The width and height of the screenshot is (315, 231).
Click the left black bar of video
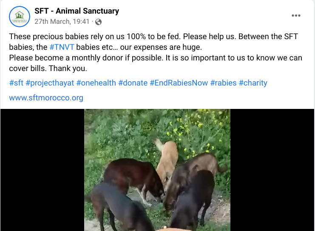pyautogui.click(x=42, y=170)
